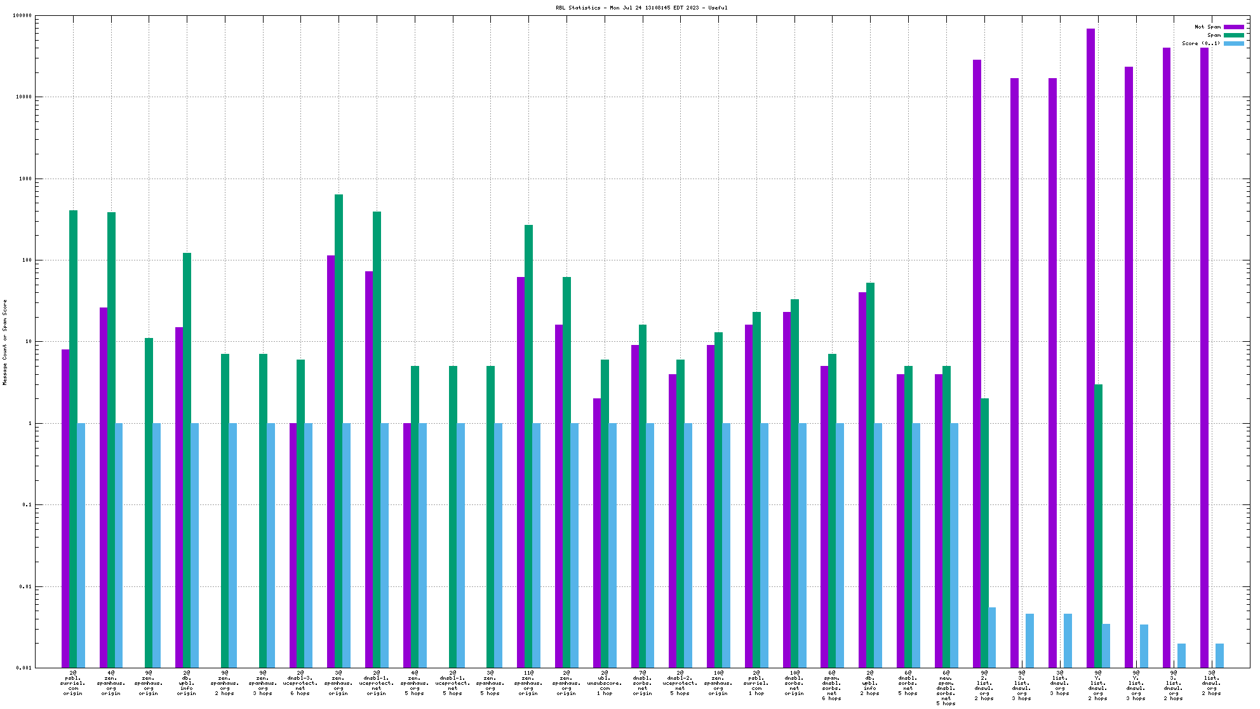Click the blue Score legend swatch
Viewport: 1260px width, 709px height.
pos(1233,43)
